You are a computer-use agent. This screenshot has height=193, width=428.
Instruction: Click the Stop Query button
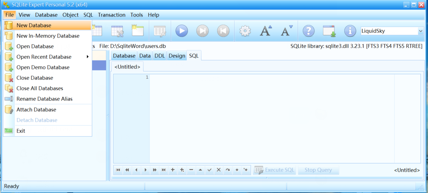point(318,170)
